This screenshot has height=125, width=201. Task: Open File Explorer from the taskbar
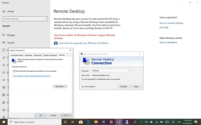pyautogui.click(x=96, y=122)
